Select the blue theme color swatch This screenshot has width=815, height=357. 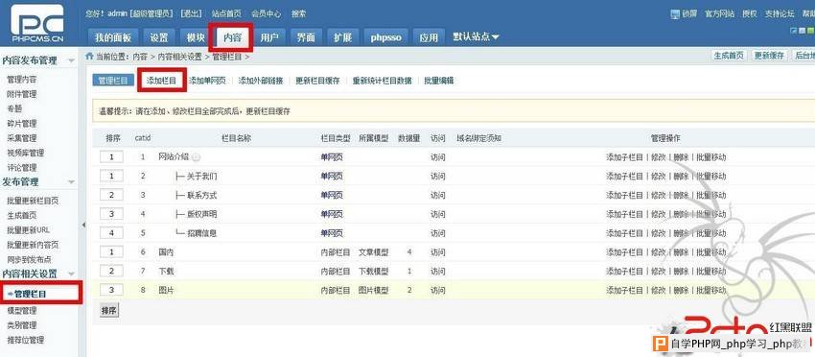click(794, 30)
